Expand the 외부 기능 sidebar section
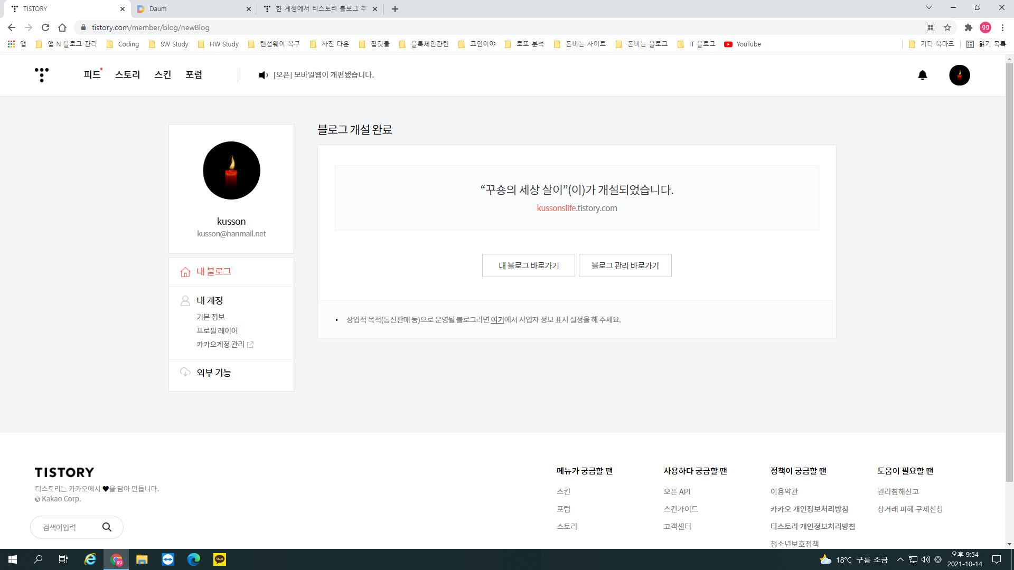 pos(213,373)
